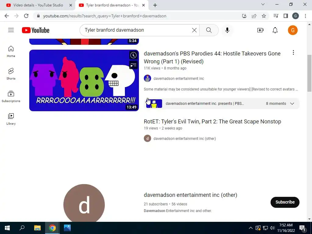Add PBS Parodies 44 video to queue
This screenshot has height=234, width=312.
(x=133, y=65)
